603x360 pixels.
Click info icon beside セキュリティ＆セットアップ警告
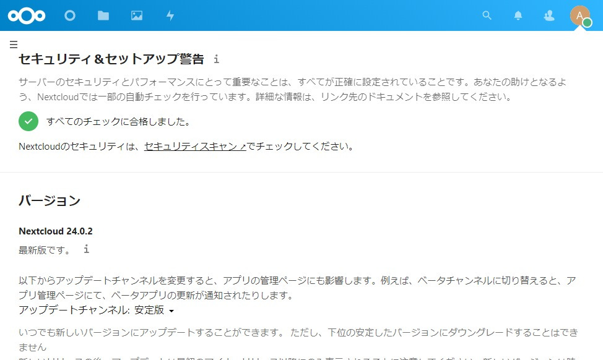click(x=217, y=59)
